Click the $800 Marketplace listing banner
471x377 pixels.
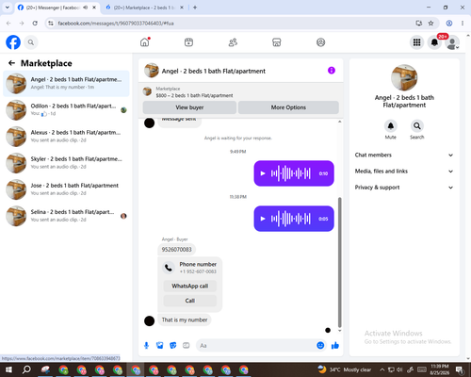[x=240, y=92]
